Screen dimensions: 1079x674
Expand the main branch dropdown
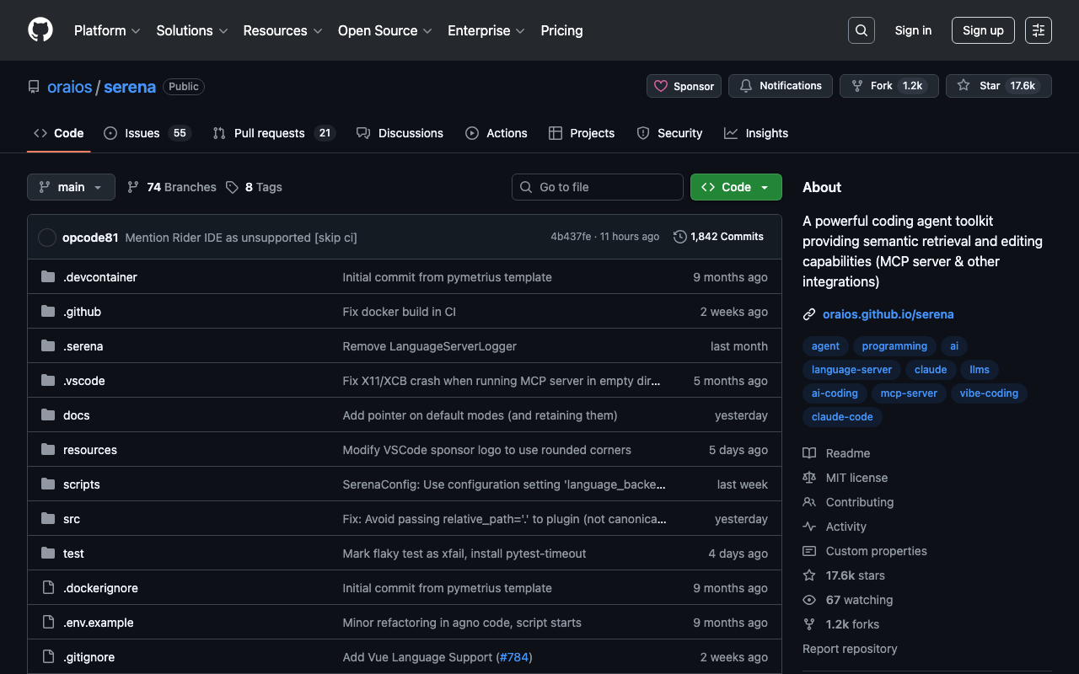[71, 187]
